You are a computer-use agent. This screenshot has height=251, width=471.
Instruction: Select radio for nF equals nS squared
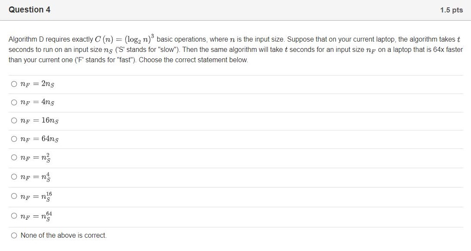pos(14,157)
